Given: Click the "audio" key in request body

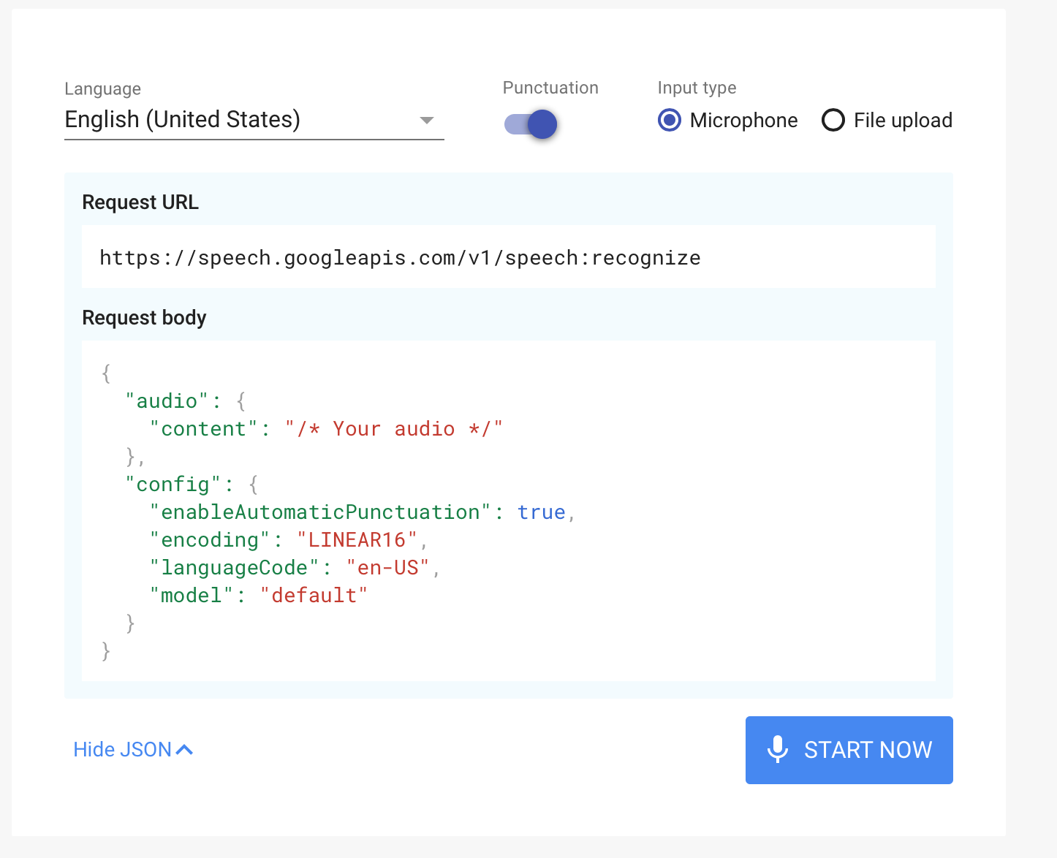Looking at the screenshot, I should tap(167, 401).
